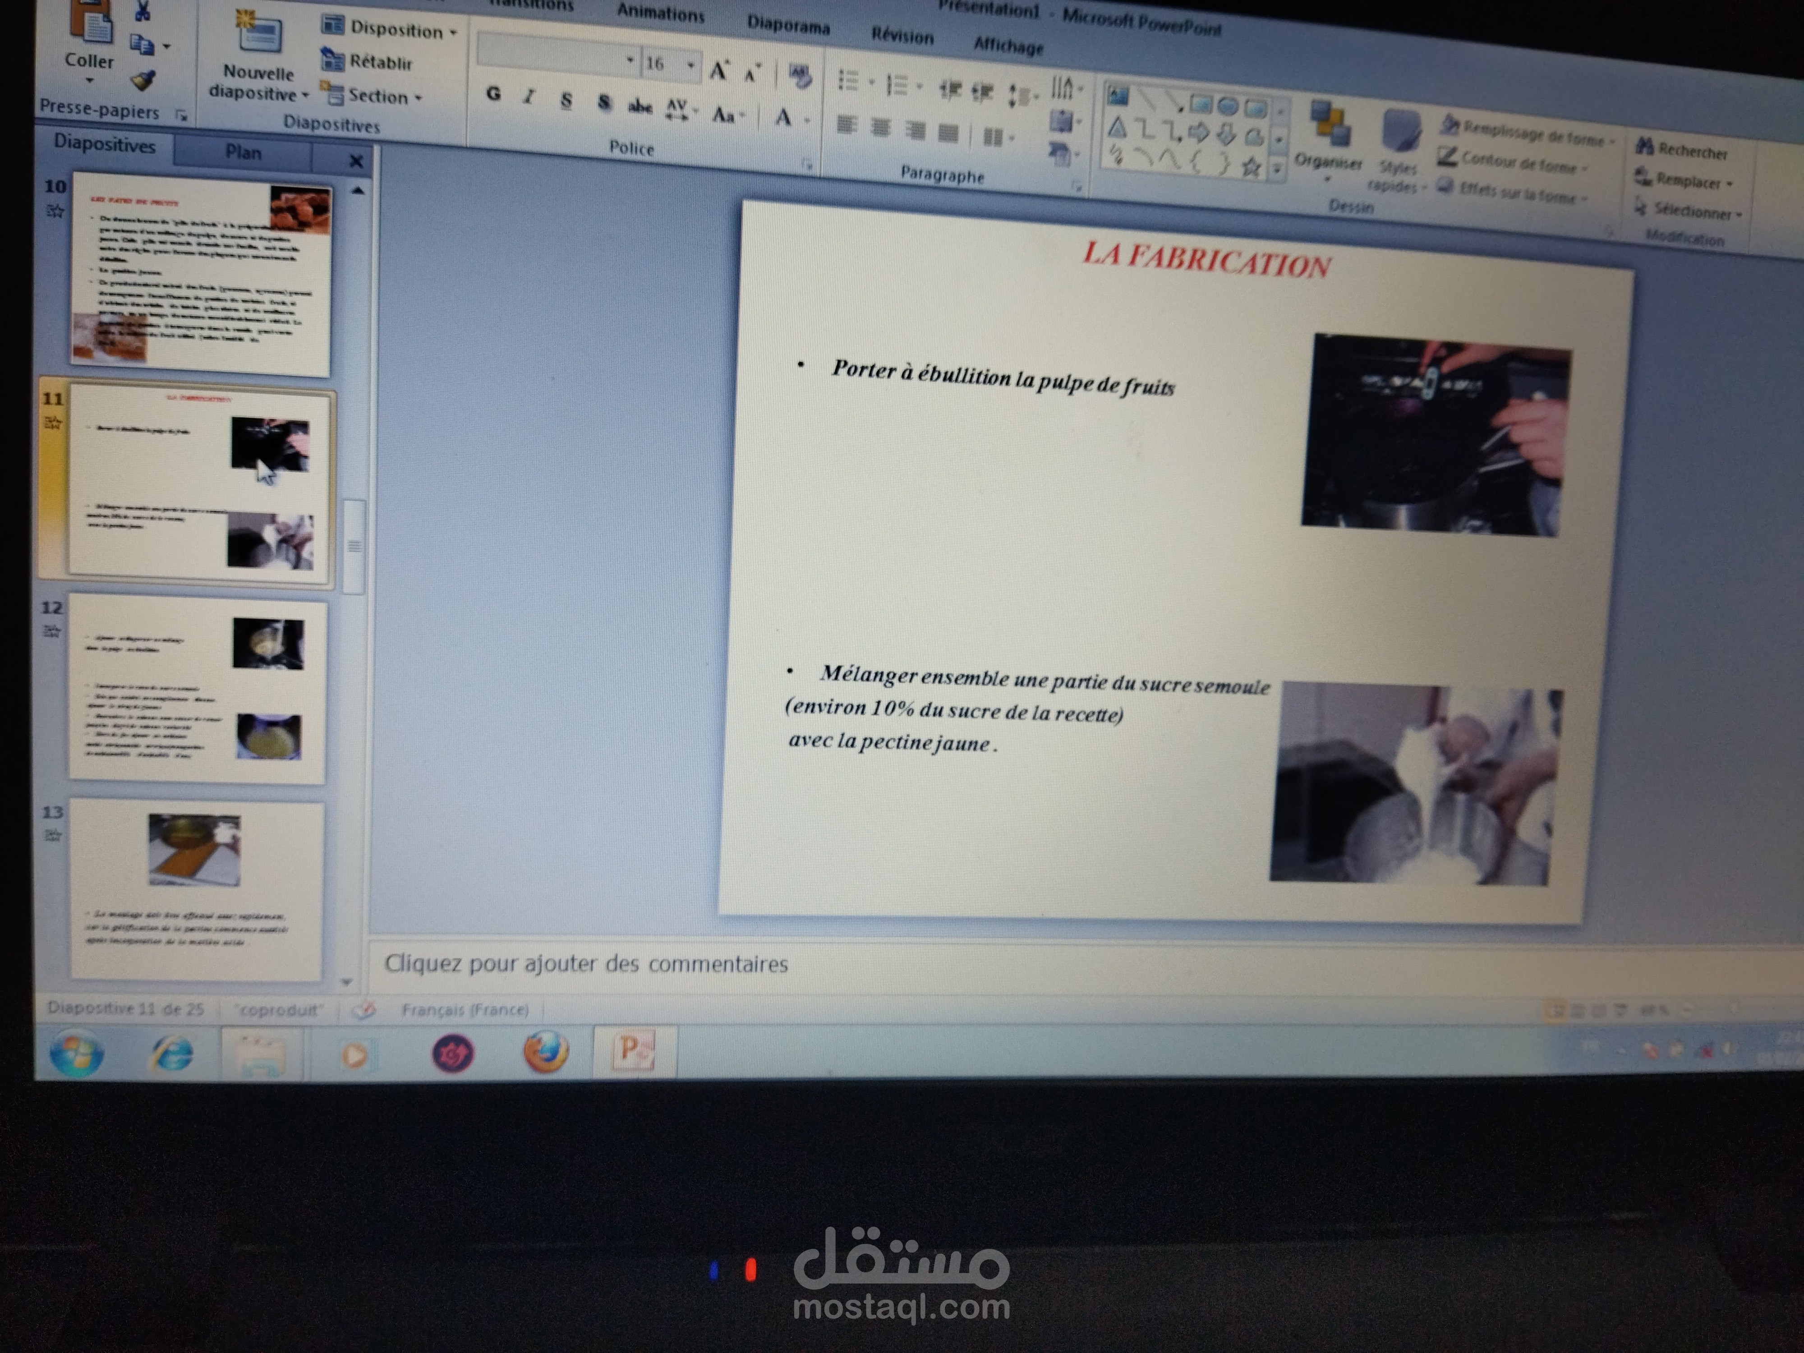This screenshot has width=1804, height=1353.
Task: Open Firefox from the taskbar
Action: [546, 1053]
